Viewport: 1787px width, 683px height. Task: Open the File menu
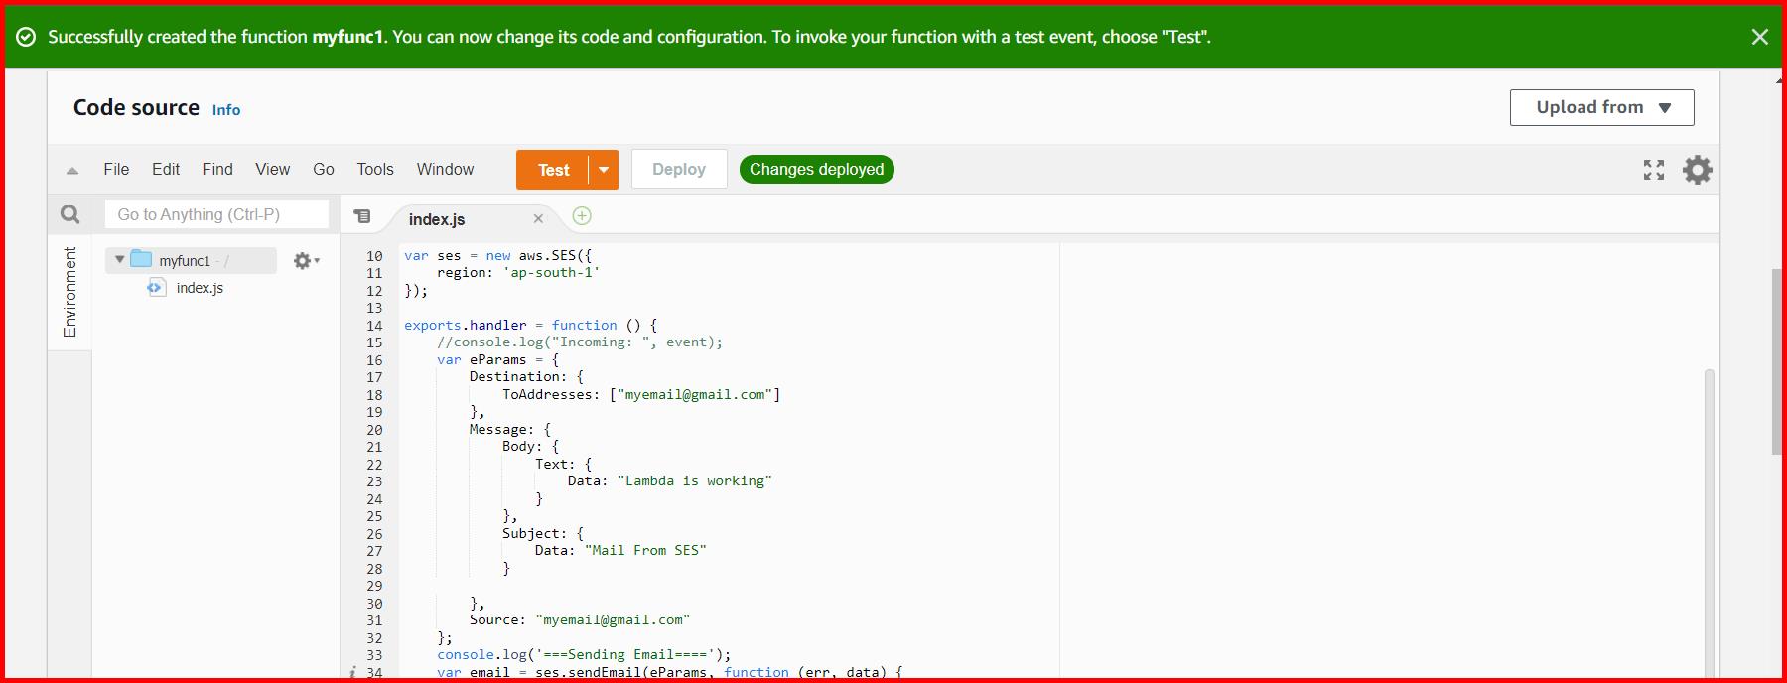coord(116,169)
